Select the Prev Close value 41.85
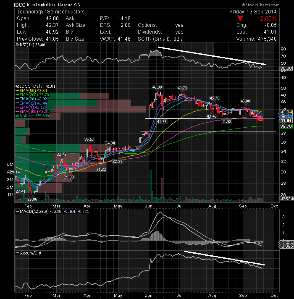This screenshot has width=294, height=299. (52, 39)
